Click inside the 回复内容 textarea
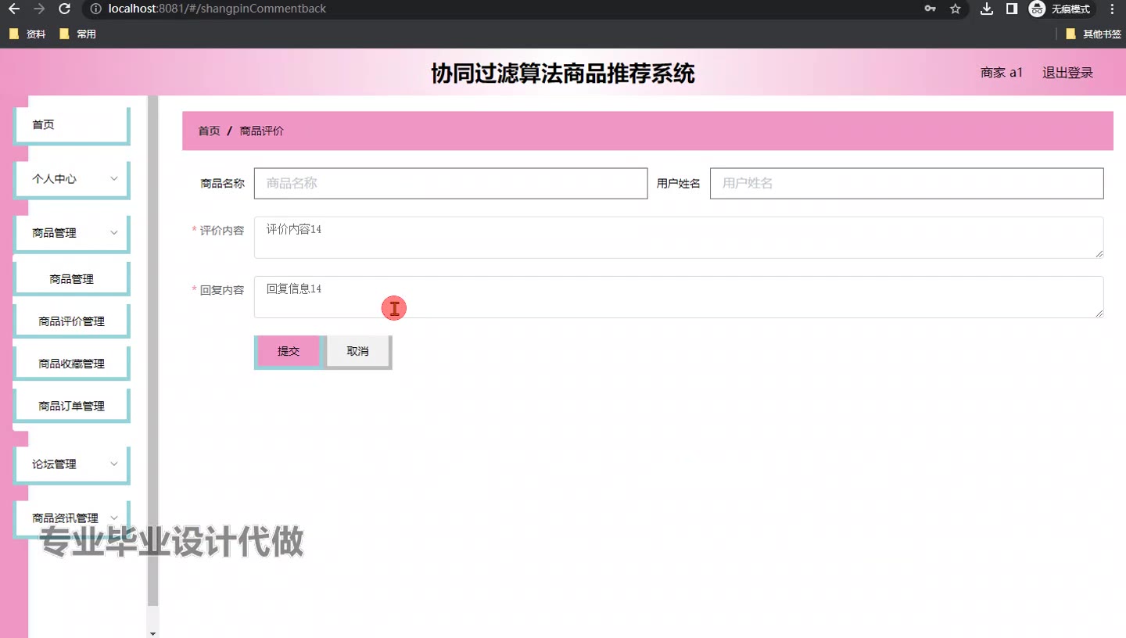 [x=679, y=297]
